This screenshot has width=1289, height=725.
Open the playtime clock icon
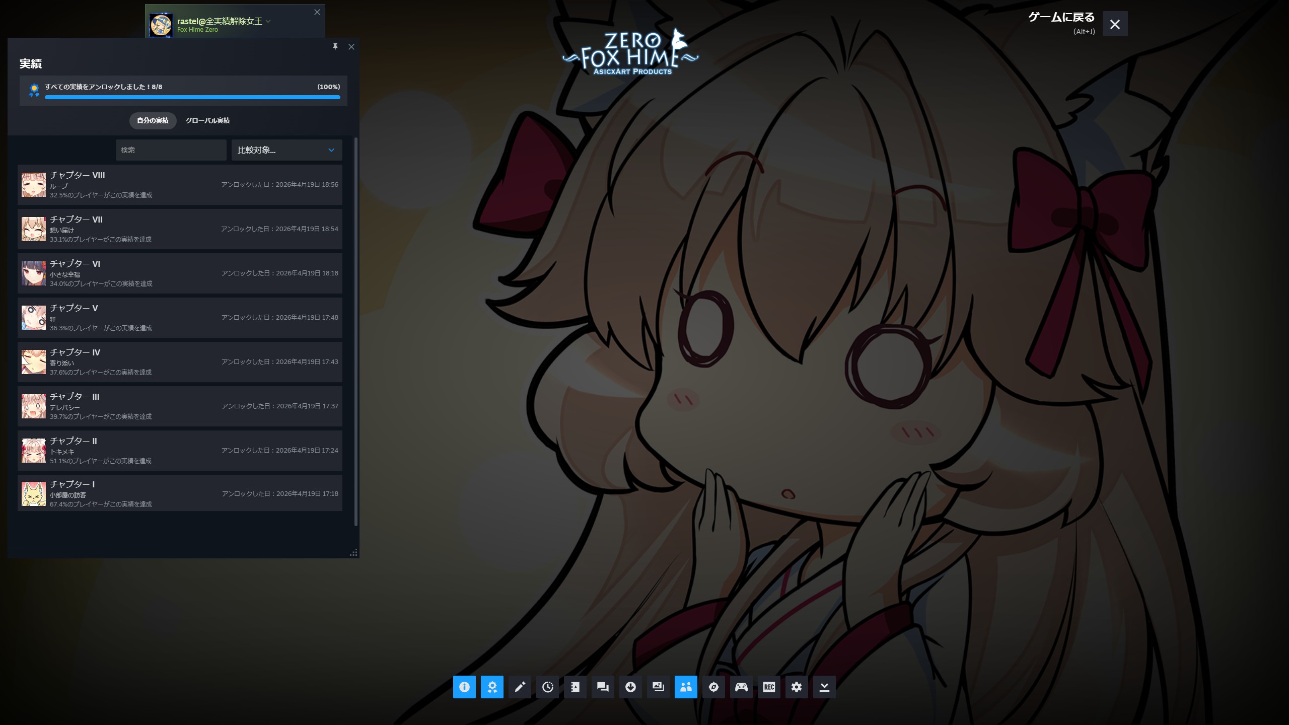pos(547,687)
